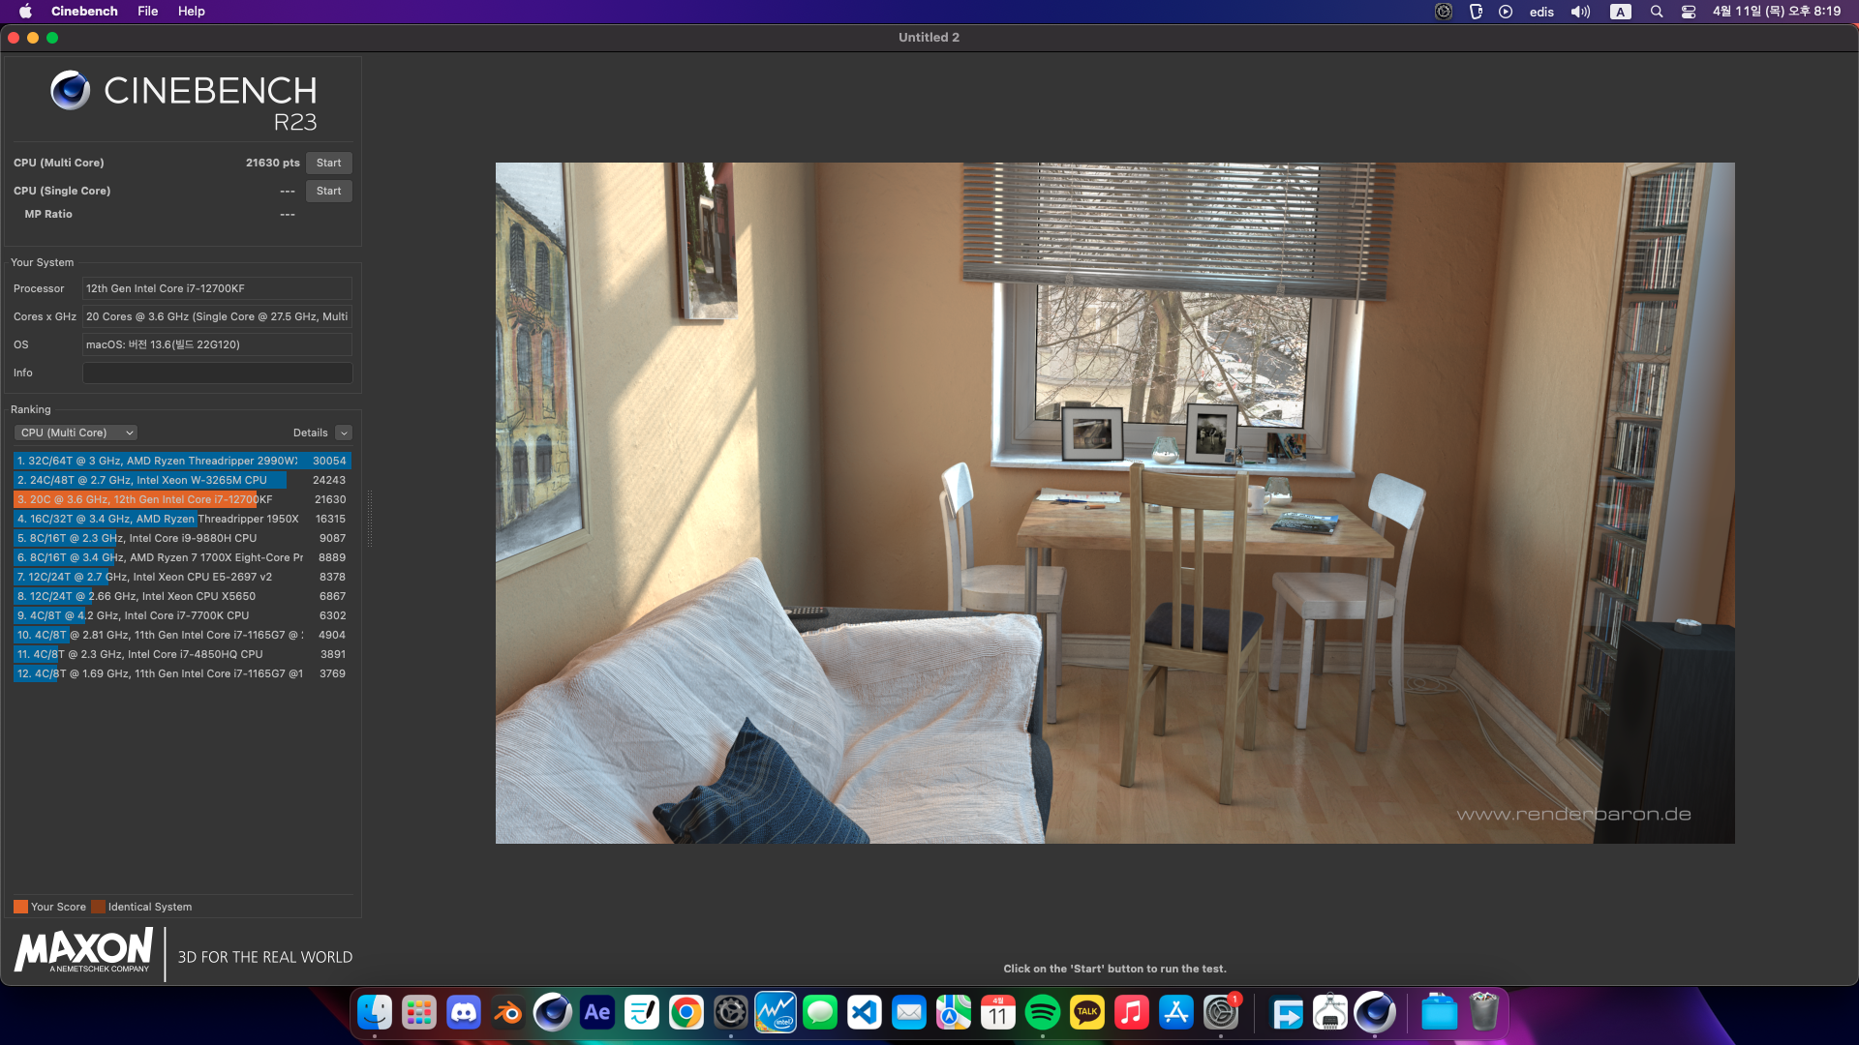Open App Store from the Dock

1176,1013
